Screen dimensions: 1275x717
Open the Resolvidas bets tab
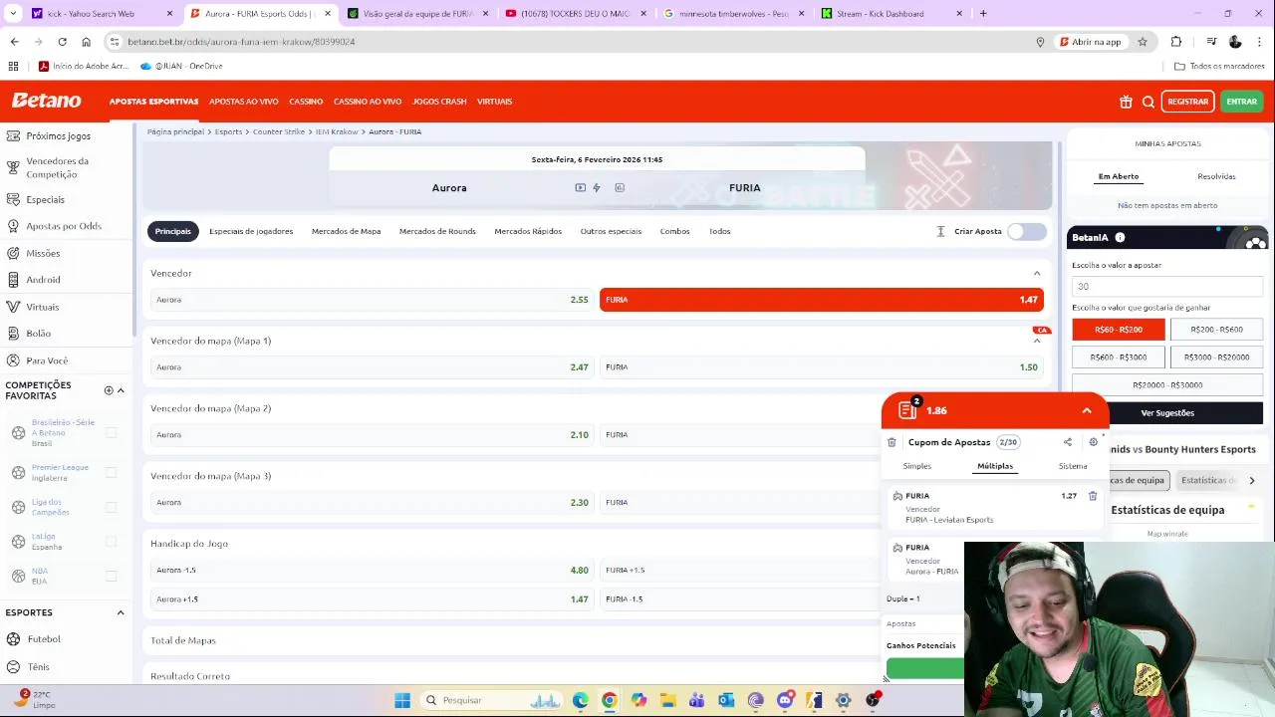[1216, 176]
